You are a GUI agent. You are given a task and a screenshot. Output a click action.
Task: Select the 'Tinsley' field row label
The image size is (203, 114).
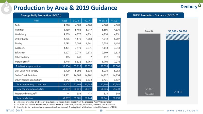[18, 43]
